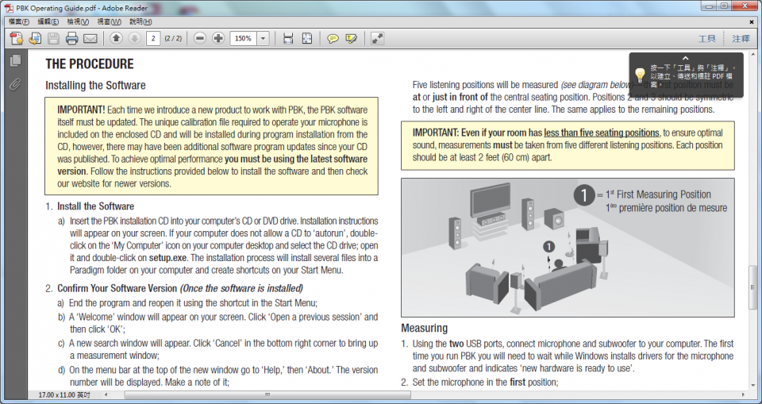
Task: Open the 說明(H) menu
Action: pos(140,21)
